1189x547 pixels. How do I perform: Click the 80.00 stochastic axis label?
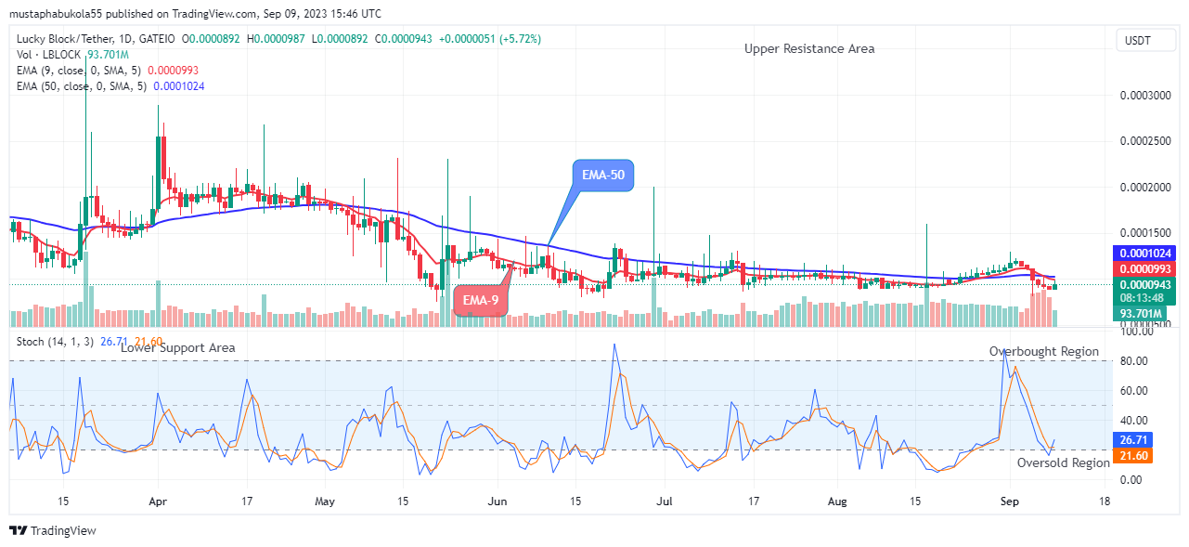tap(1134, 361)
